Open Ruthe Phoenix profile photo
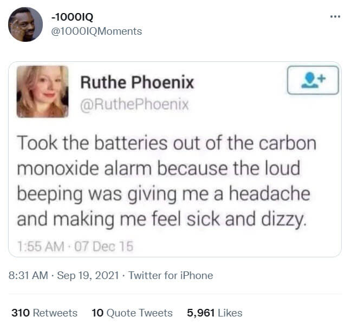 coord(42,92)
